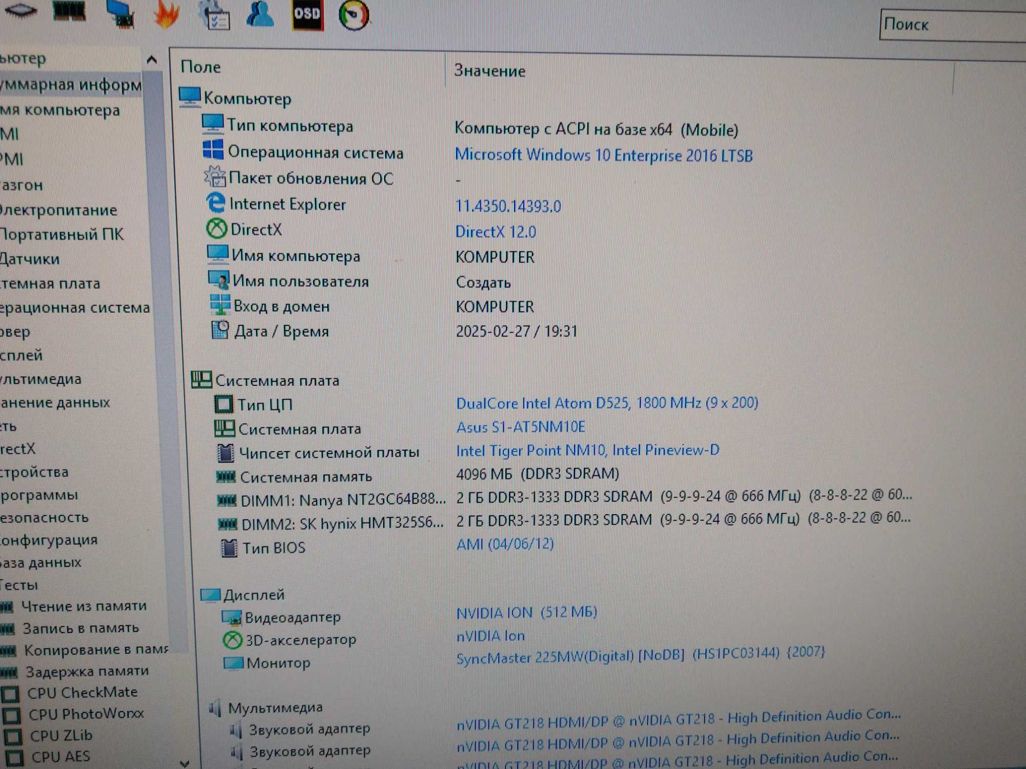Open the SyncMaster 225MW monitor link

[x=641, y=655]
